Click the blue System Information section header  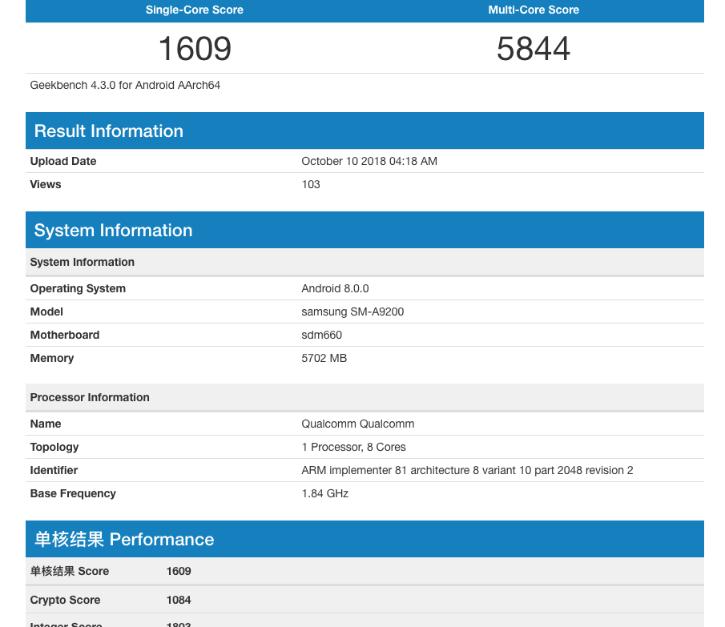[113, 231]
